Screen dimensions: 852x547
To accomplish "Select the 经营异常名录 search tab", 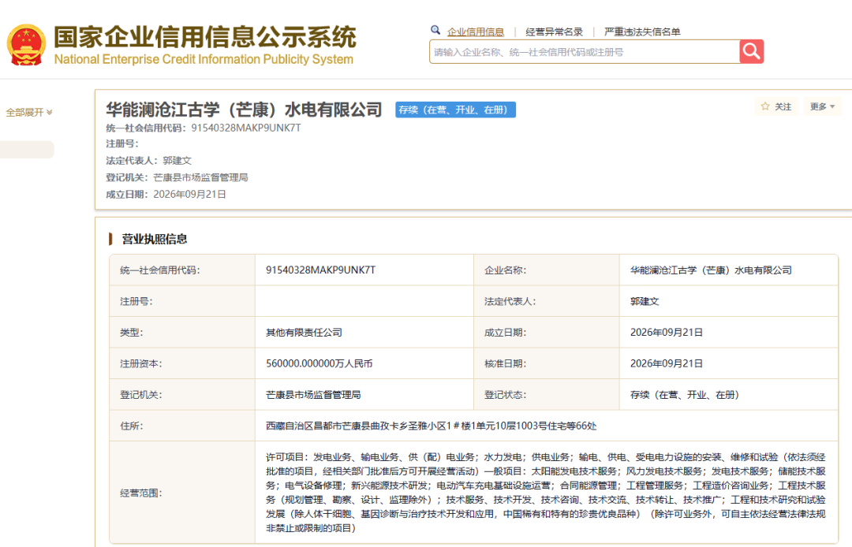I will pos(555,32).
